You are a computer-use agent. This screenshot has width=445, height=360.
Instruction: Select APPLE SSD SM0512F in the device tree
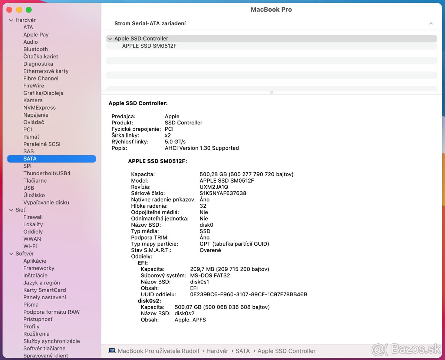(x=148, y=46)
